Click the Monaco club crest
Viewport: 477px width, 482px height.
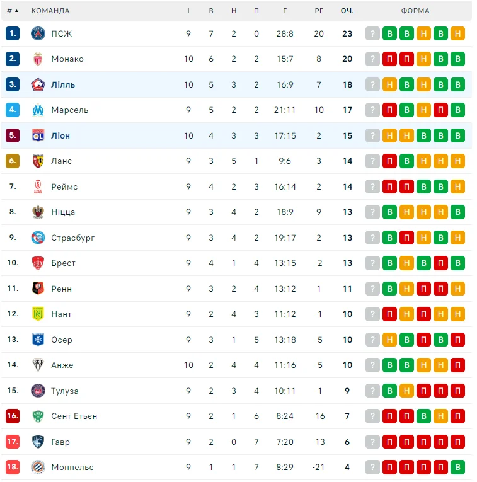pyautogui.click(x=38, y=59)
